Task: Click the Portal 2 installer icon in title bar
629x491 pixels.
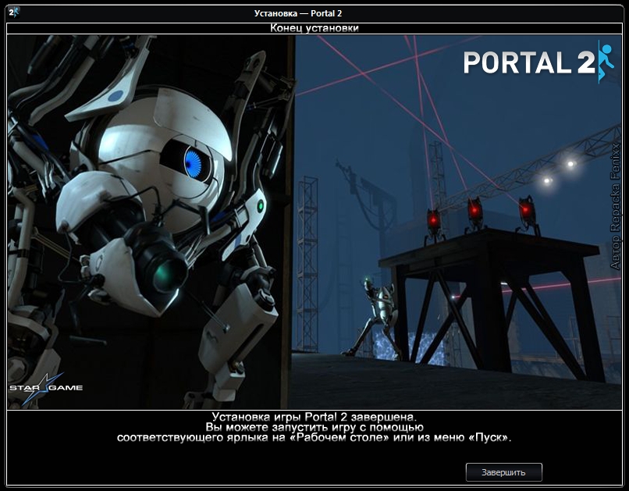Action: 13,12
